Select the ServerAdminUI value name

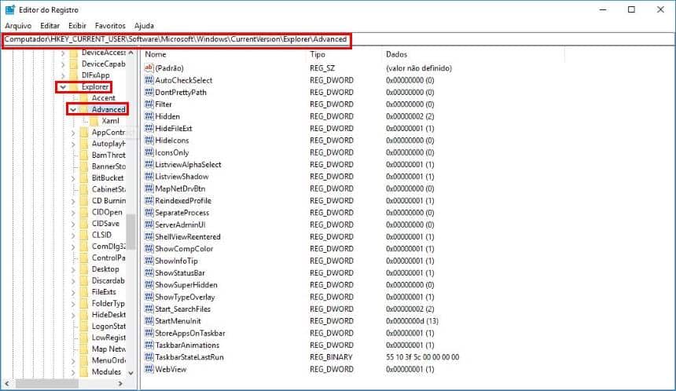coord(180,225)
